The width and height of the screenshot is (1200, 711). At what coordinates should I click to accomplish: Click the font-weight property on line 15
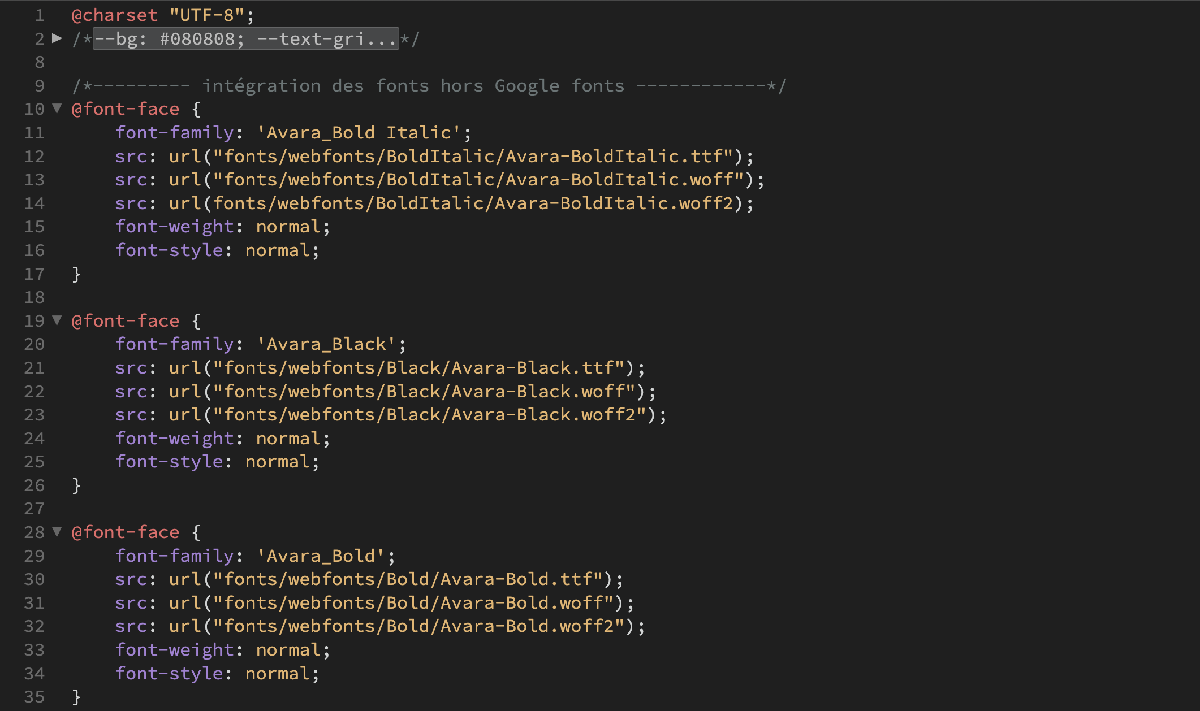click(x=174, y=227)
